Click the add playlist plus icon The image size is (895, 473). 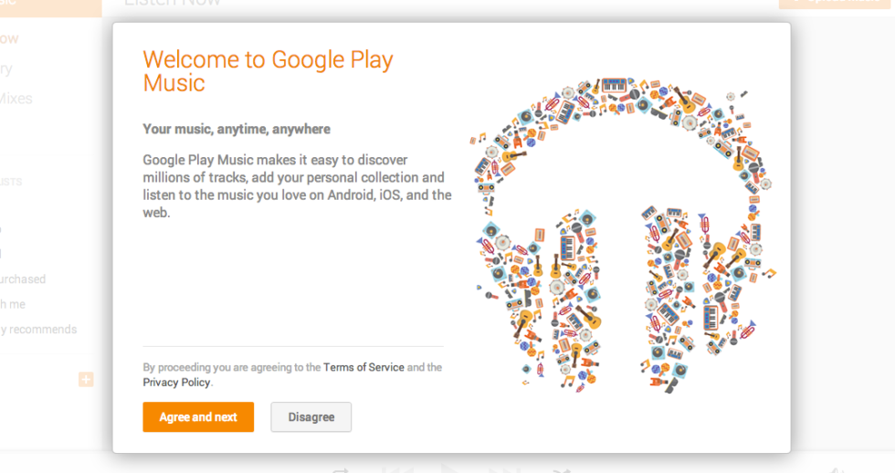[86, 379]
